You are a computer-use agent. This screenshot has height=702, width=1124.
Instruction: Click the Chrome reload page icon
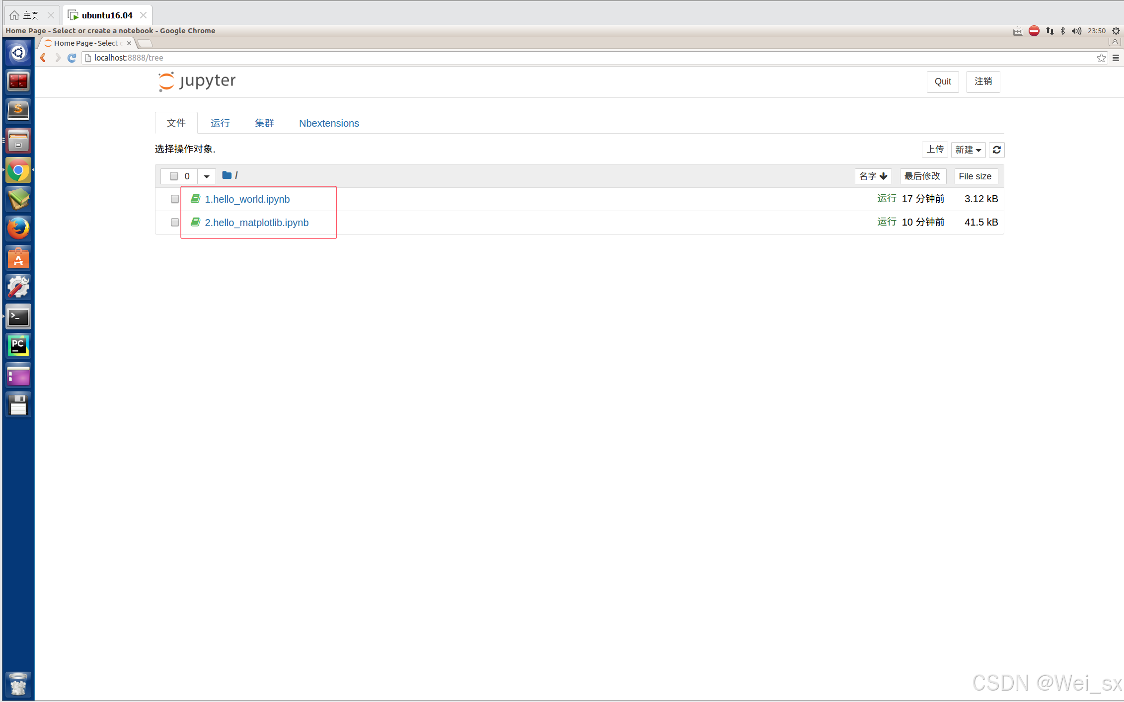click(72, 58)
